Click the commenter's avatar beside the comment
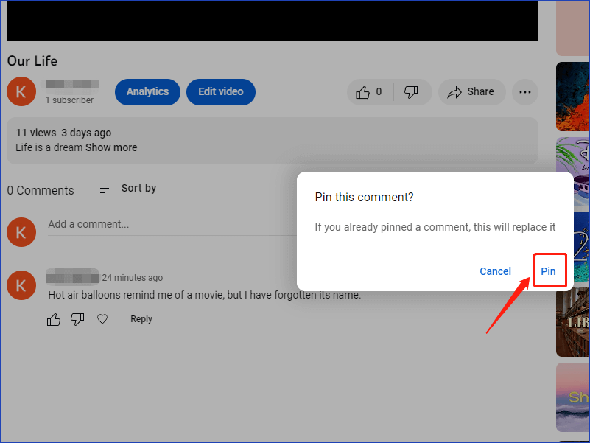 (x=21, y=285)
